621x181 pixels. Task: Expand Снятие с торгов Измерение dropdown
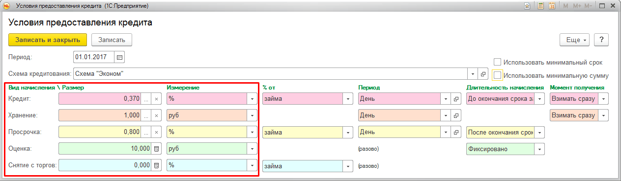coord(253,165)
